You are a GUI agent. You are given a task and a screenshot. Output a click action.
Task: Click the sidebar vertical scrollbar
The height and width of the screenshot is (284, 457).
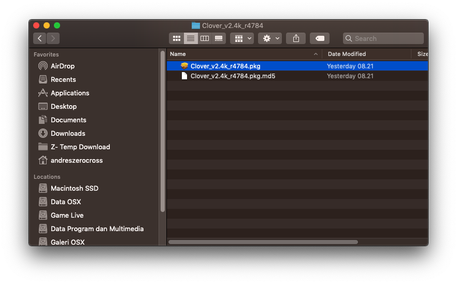pos(163,131)
